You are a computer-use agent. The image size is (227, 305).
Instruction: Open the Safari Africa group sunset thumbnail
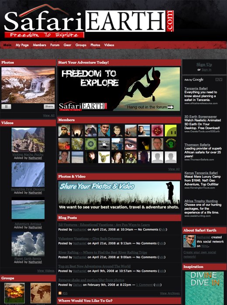click(x=14, y=293)
